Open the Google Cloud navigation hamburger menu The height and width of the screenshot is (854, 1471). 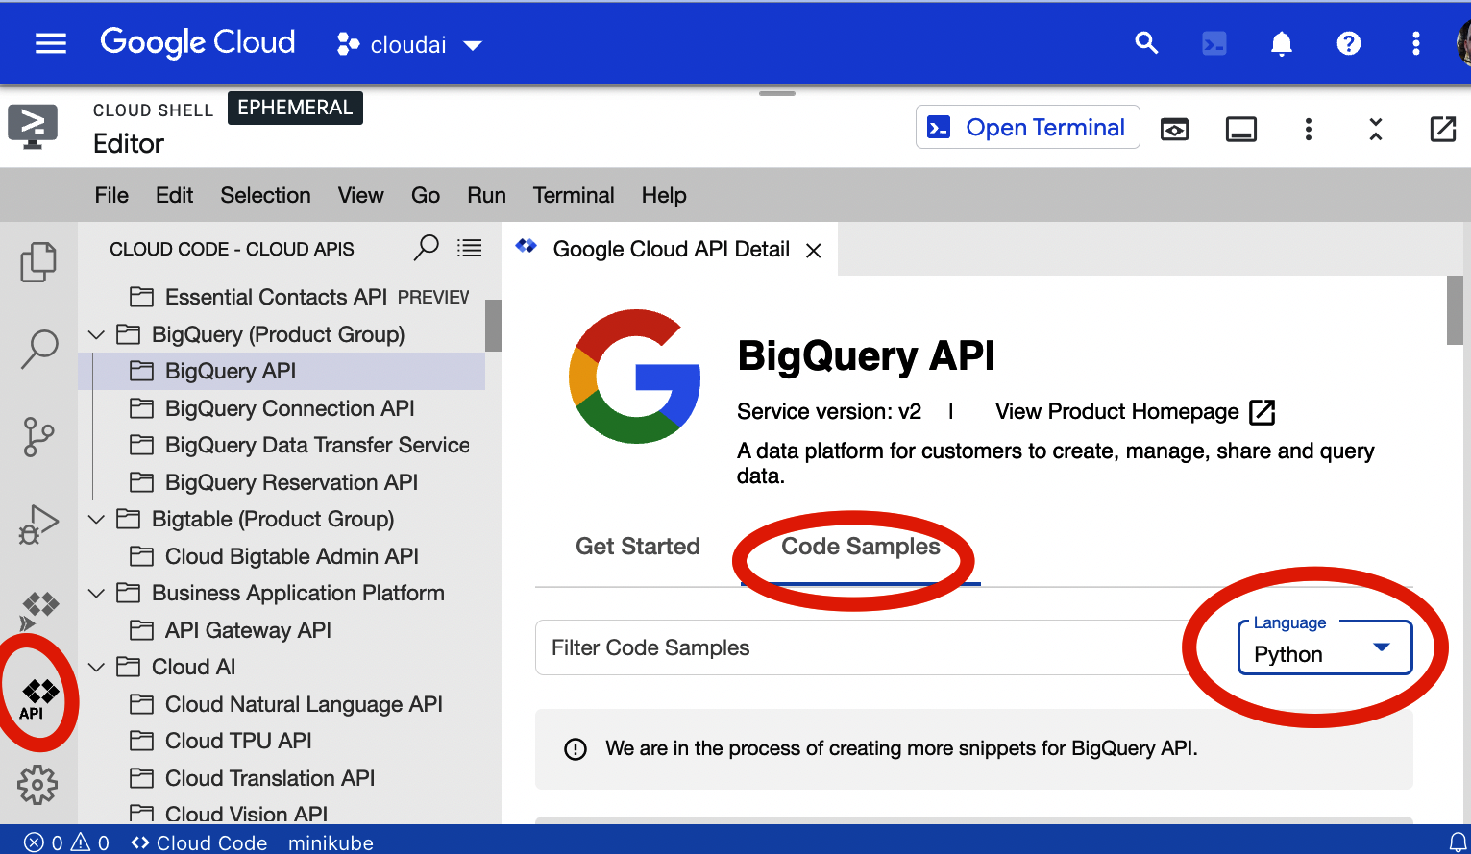coord(51,43)
